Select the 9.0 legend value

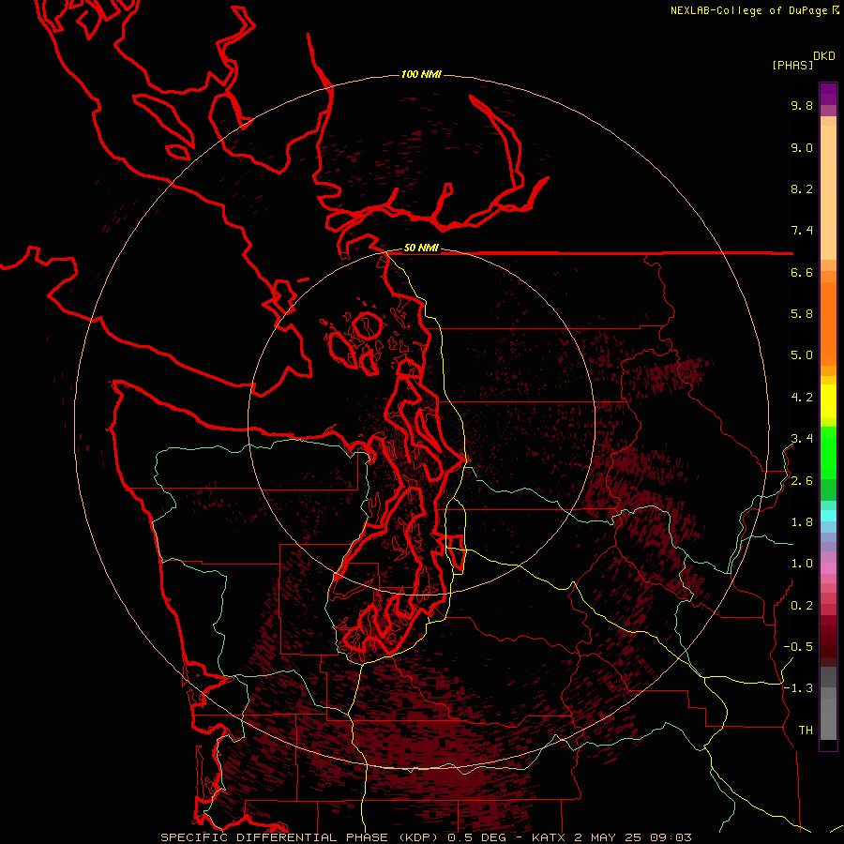(802, 147)
